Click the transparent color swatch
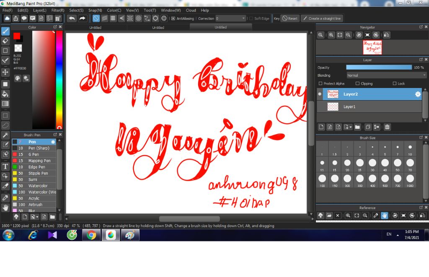The height and width of the screenshot is (277, 429). point(18,48)
